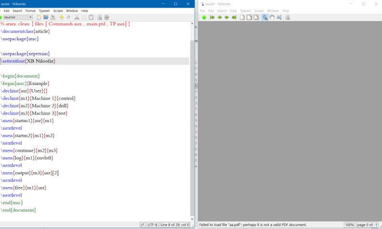
Task: Open Format menu in editor
Action: [31, 10]
